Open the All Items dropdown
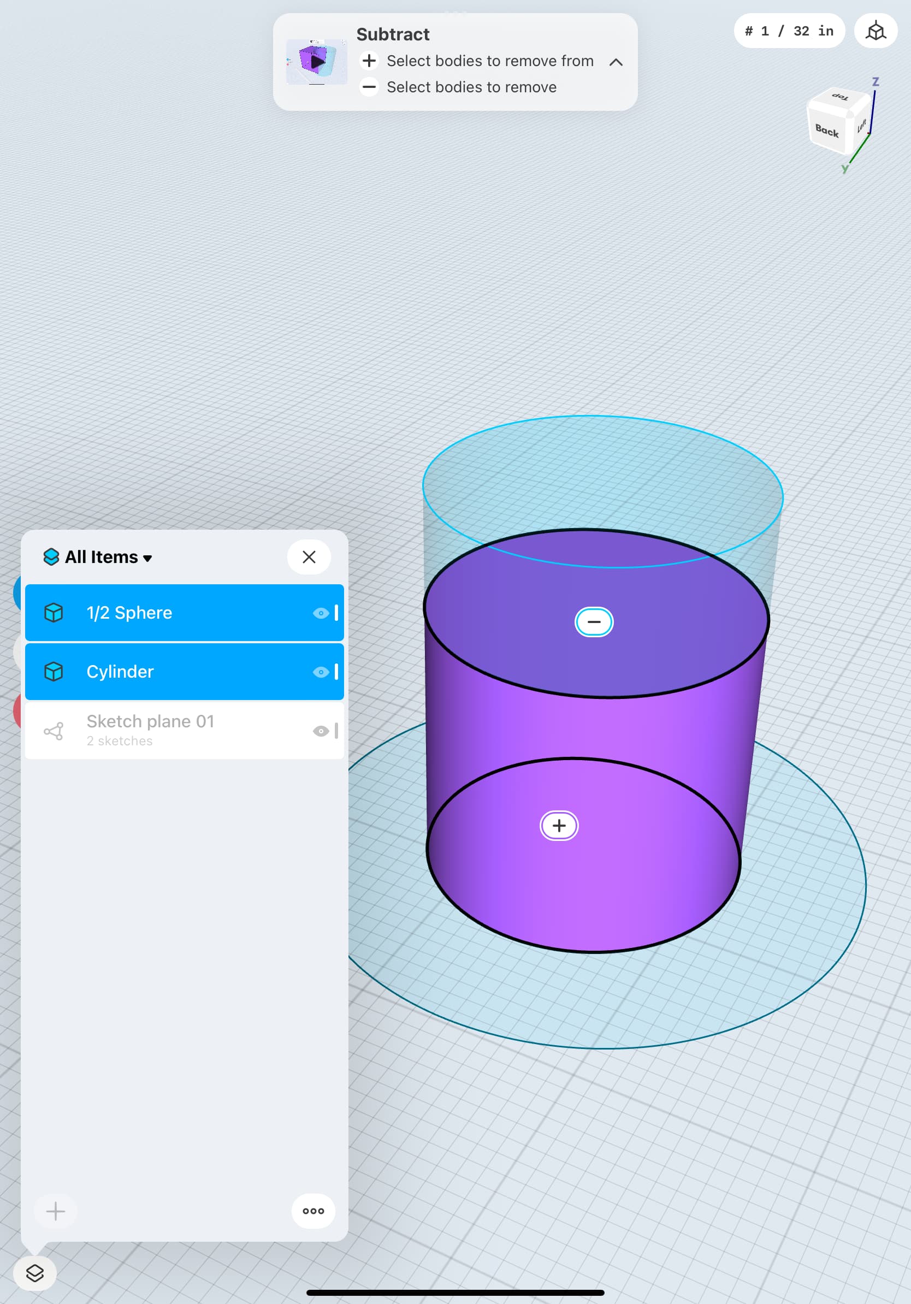This screenshot has width=911, height=1304. tap(108, 557)
